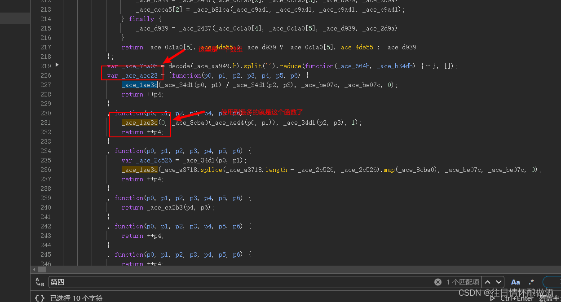The image size is (561, 302).
Task: Set a breakpoint on line number 217
Action: (46, 47)
